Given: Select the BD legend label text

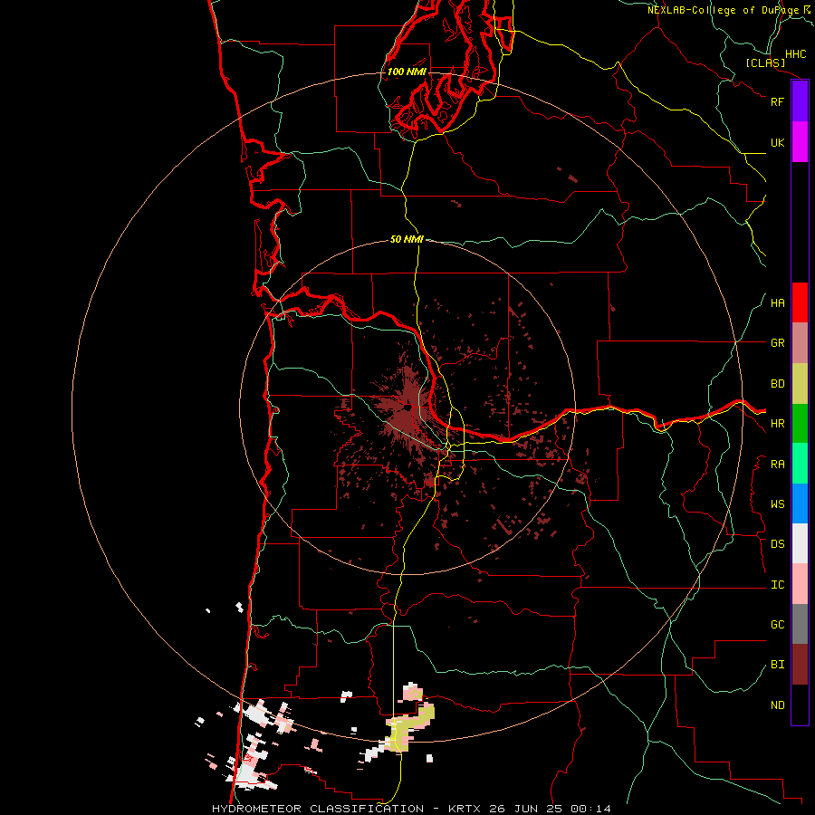Looking at the screenshot, I should click(777, 384).
